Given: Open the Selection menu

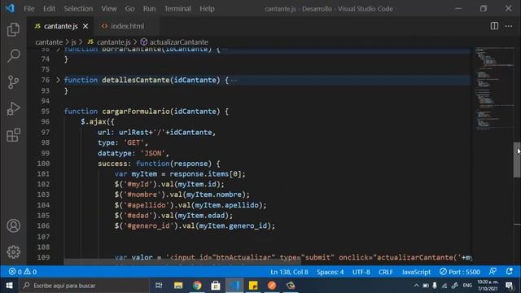Looking at the screenshot, I should 78,9.
